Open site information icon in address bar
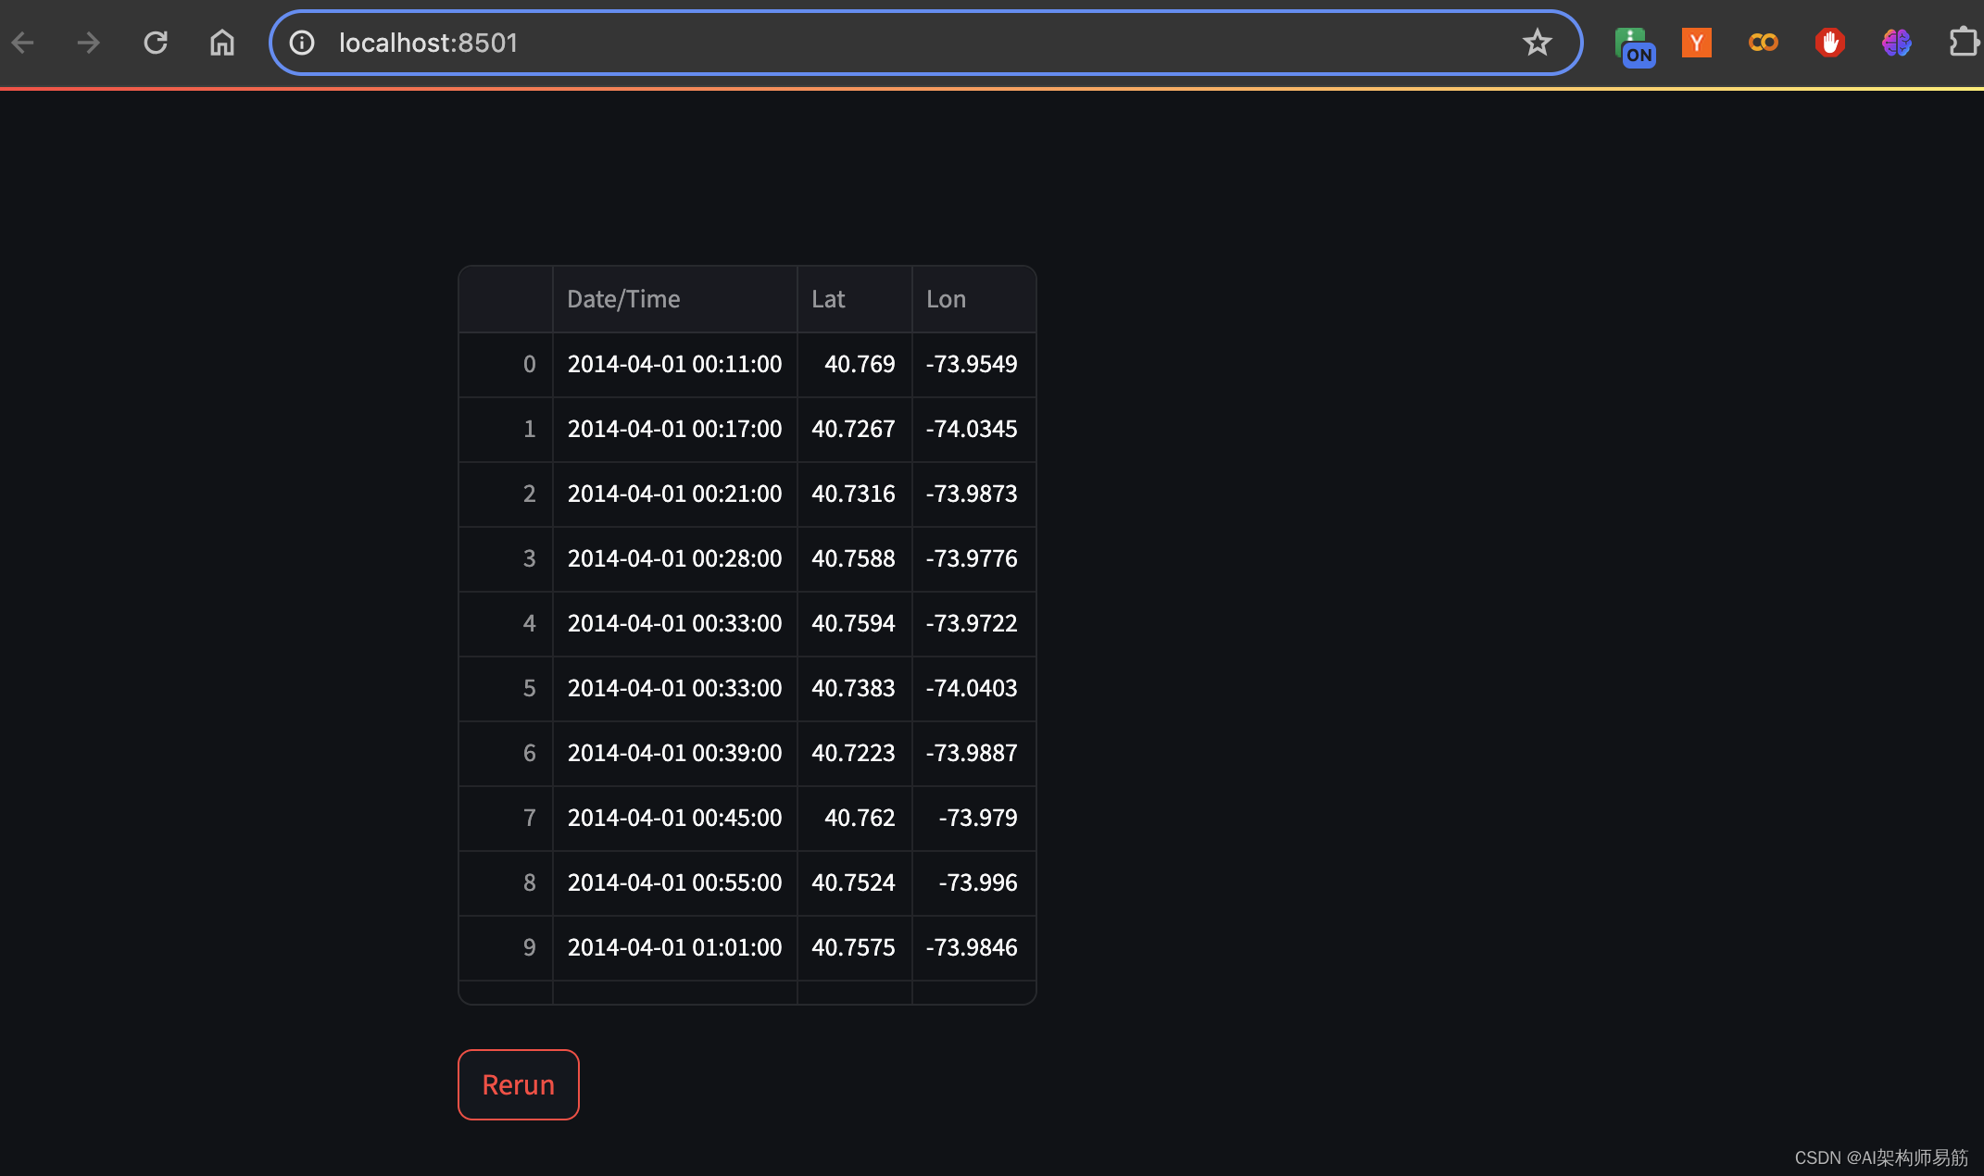The image size is (1984, 1176). (302, 43)
